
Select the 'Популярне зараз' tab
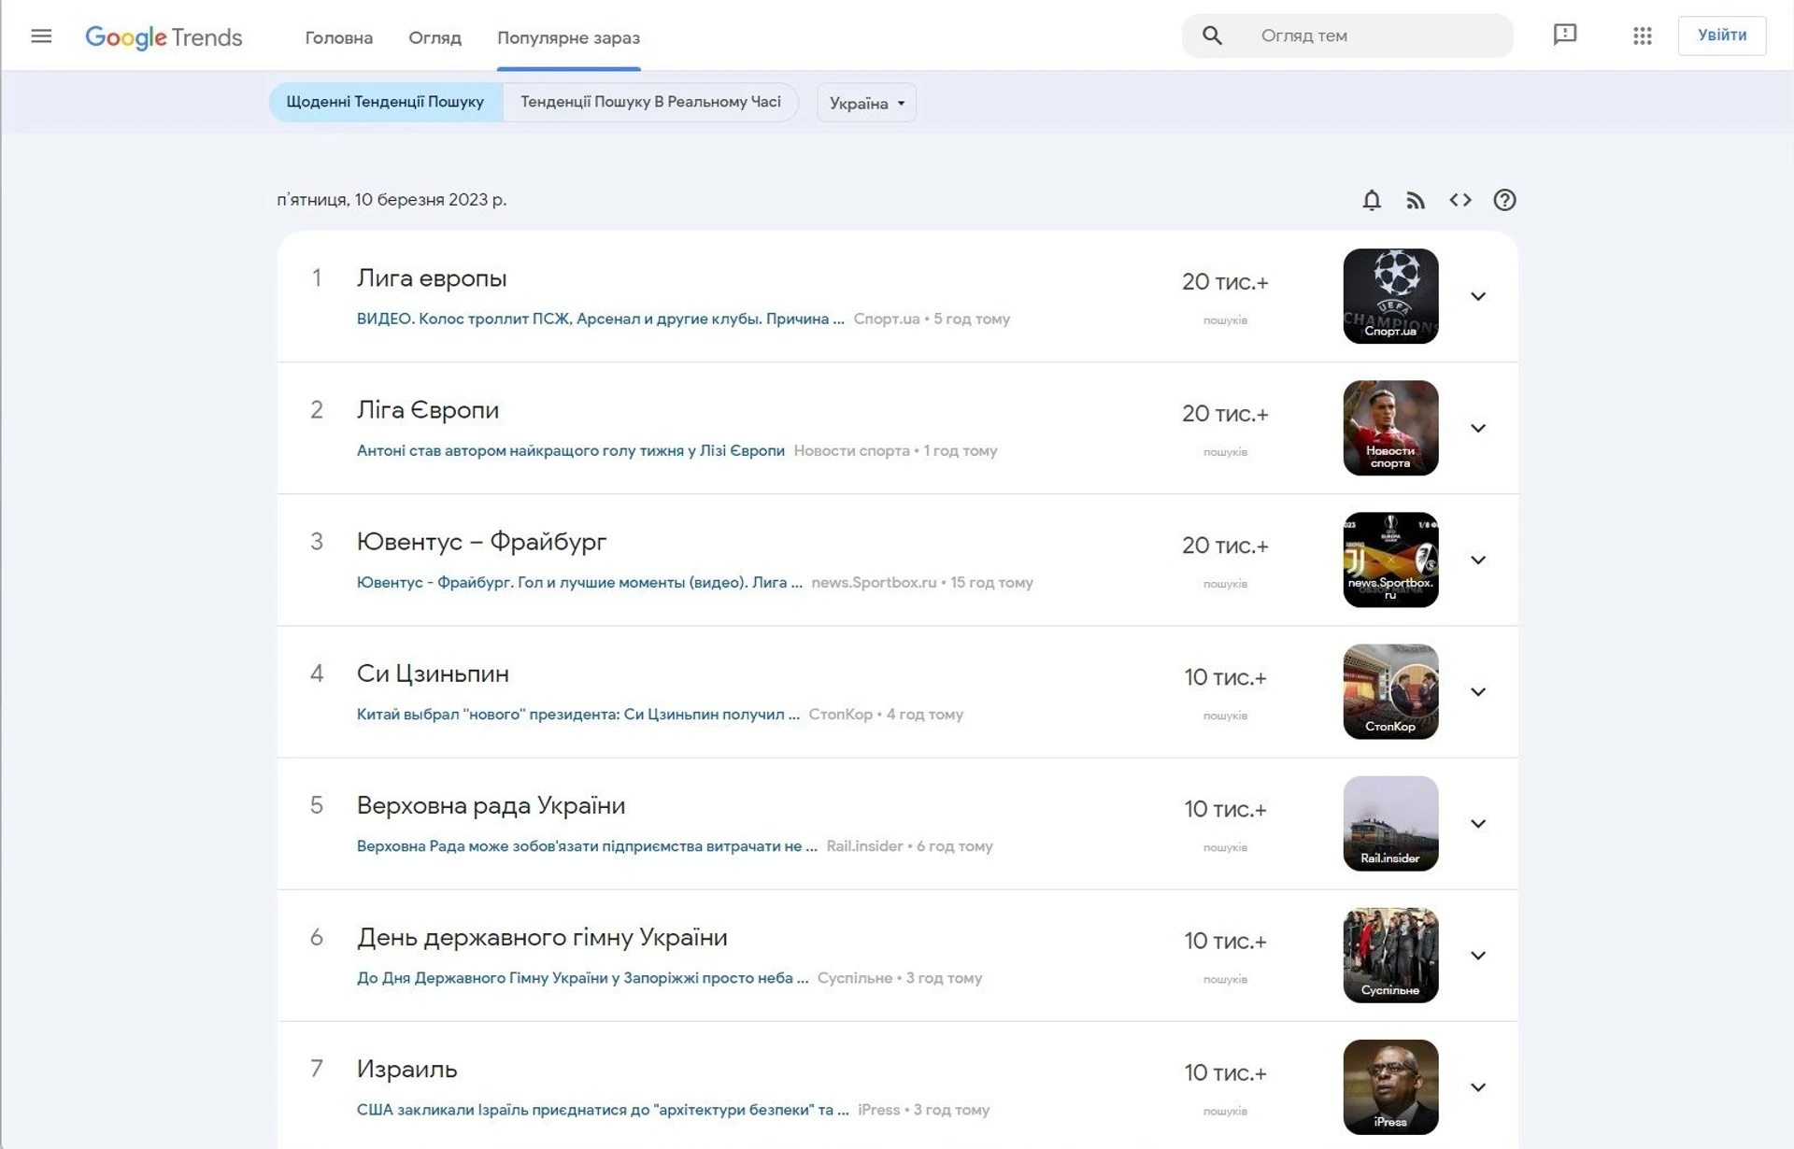pyautogui.click(x=568, y=37)
